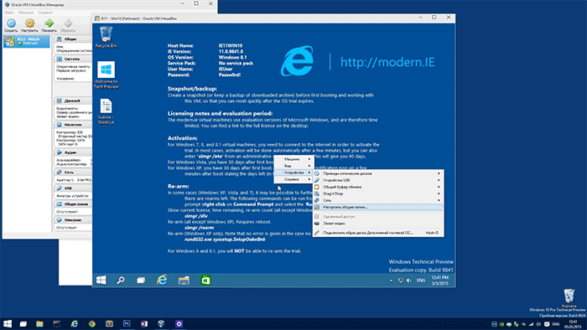Open Сеть submenu in Devices menu
Image resolution: width=587 pixels, height=330 pixels.
378,200
